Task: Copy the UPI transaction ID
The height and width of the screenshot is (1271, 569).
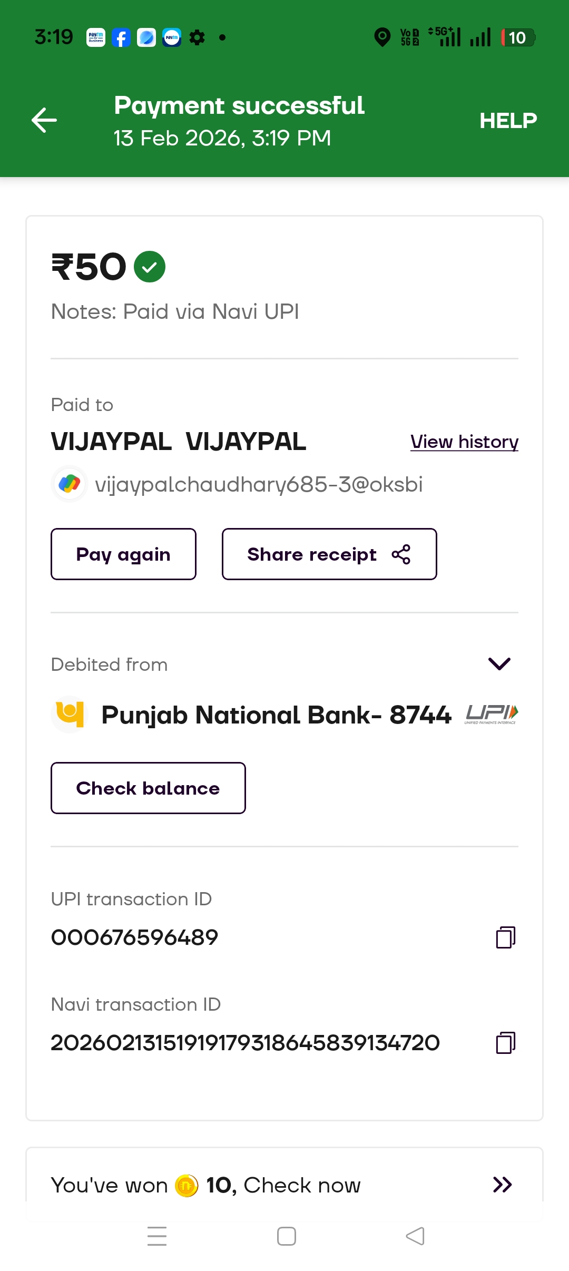Action: click(505, 937)
